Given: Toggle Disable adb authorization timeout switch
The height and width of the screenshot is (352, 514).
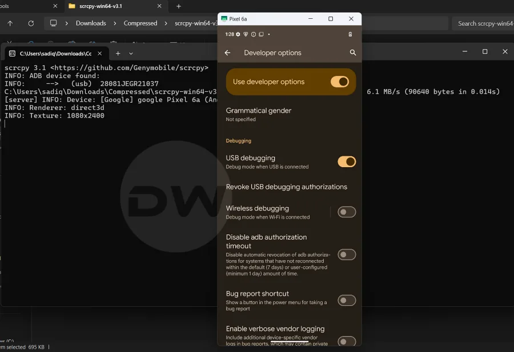Looking at the screenshot, I should [347, 255].
